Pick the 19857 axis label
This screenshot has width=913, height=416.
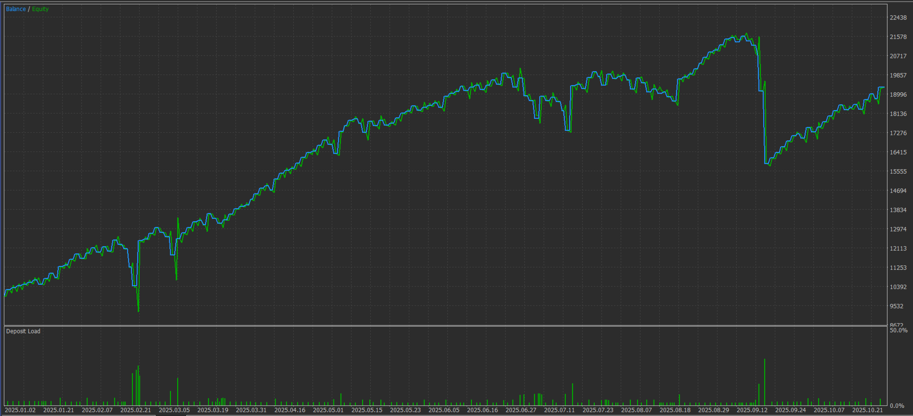point(898,76)
